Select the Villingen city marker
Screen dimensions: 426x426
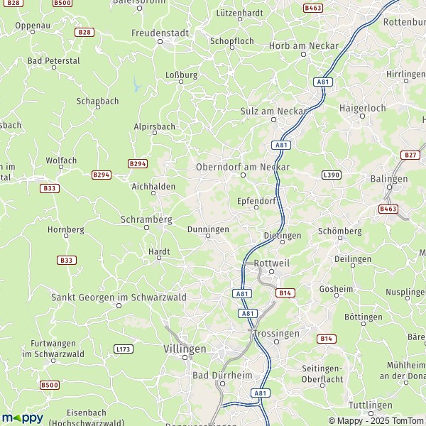point(185,358)
